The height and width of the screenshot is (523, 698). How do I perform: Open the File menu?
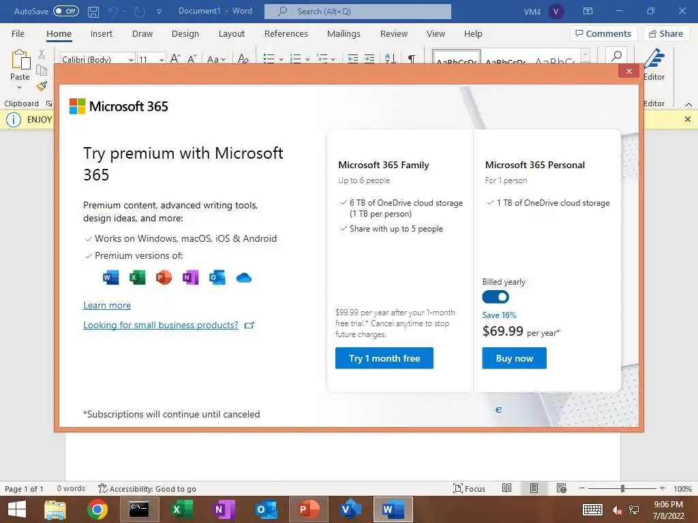pos(18,34)
